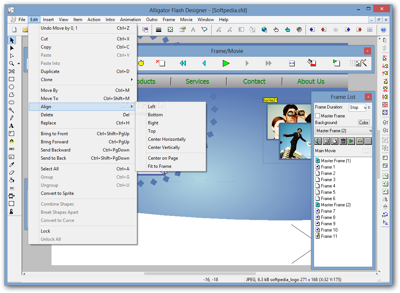
Task: Select Align Left option
Action: tap(152, 107)
